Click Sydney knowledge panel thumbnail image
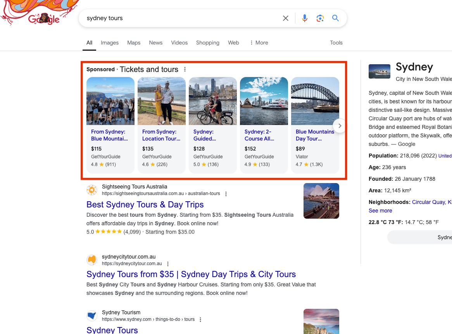452x334 pixels. (380, 71)
